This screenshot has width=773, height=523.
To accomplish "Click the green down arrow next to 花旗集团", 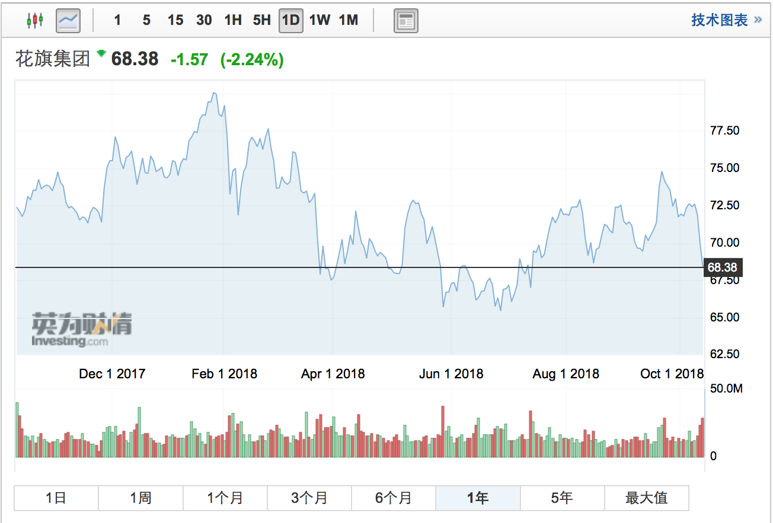I will click(x=101, y=53).
